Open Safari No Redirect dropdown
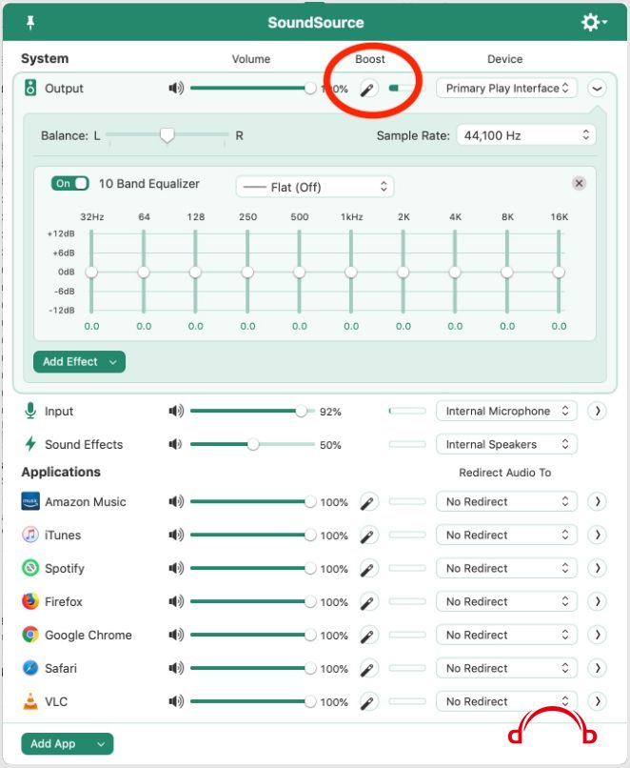The height and width of the screenshot is (768, 630). click(x=506, y=668)
